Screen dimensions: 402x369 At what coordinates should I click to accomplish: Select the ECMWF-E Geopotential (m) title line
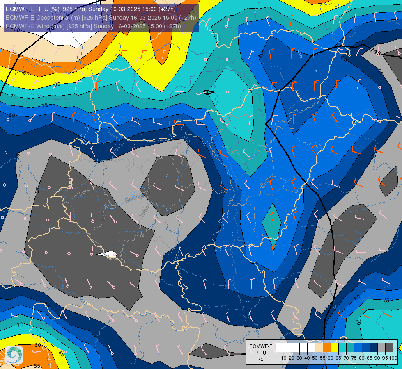pyautogui.click(x=101, y=18)
